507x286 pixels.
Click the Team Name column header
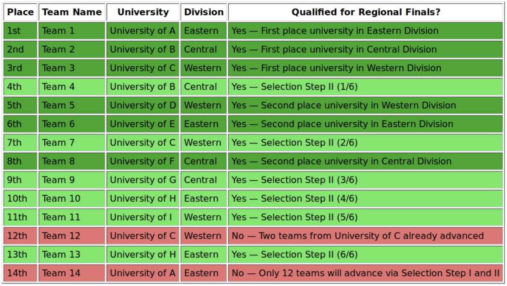72,12
